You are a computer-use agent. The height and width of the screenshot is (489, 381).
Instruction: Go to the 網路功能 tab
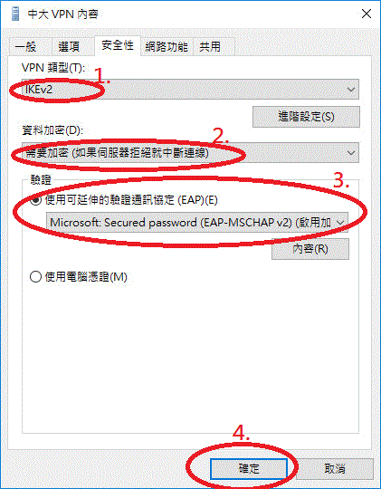(167, 47)
